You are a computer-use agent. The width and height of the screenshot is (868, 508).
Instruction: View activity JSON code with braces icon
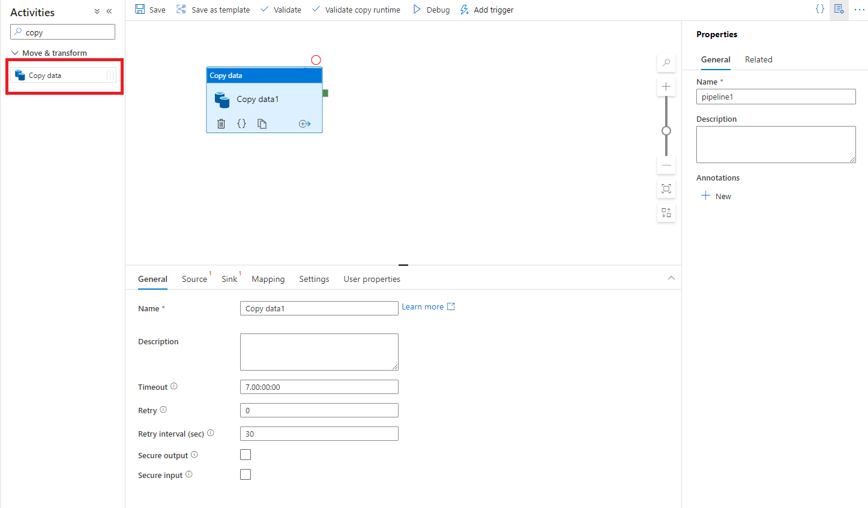241,124
